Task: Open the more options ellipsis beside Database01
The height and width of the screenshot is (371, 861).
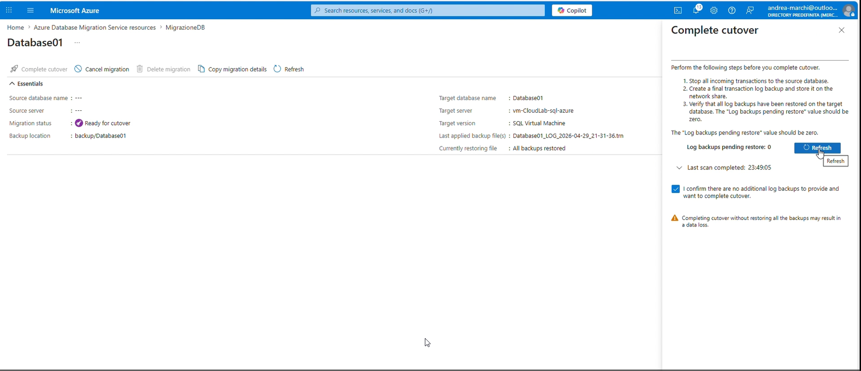Action: tap(77, 43)
